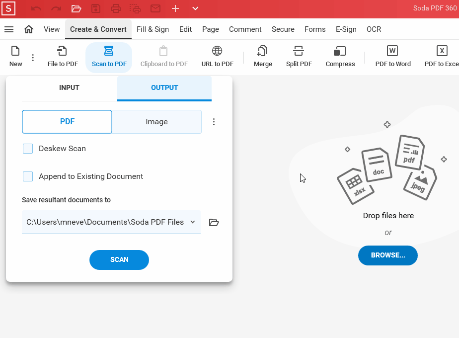Switch to the Fill & Sign tab
This screenshot has width=459, height=338.
[153, 29]
